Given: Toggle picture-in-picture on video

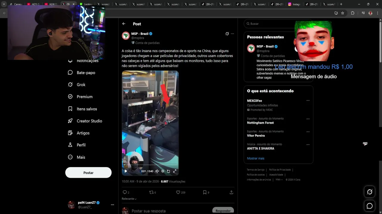Looking at the screenshot, I should coord(168,171).
